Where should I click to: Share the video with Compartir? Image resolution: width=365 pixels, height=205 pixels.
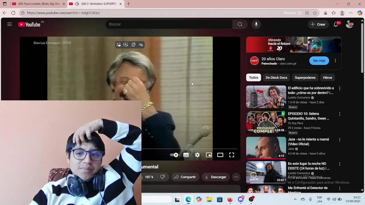pos(185,177)
